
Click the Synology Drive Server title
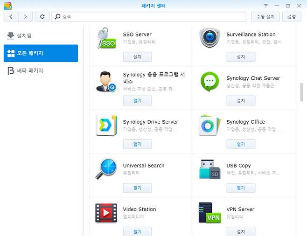coord(151,122)
